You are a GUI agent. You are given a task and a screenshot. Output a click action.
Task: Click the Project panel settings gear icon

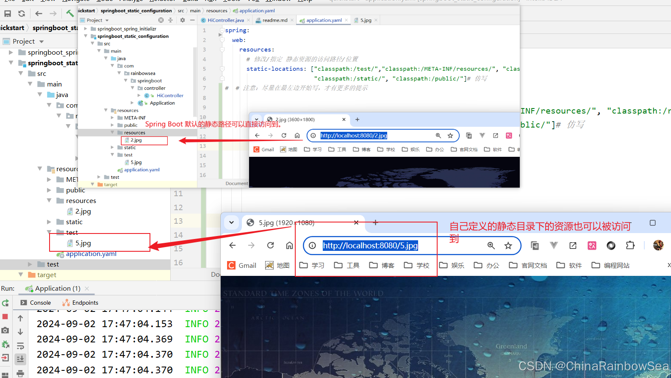click(x=183, y=20)
